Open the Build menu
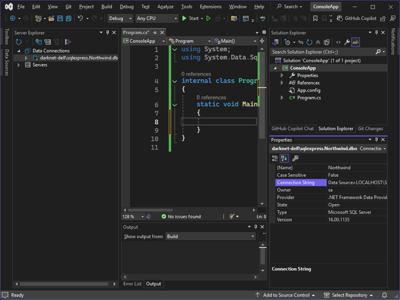 point(107,7)
